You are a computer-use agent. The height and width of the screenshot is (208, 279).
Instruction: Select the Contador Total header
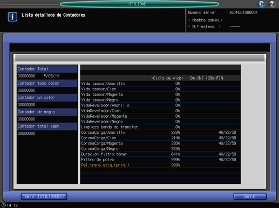coord(47,69)
